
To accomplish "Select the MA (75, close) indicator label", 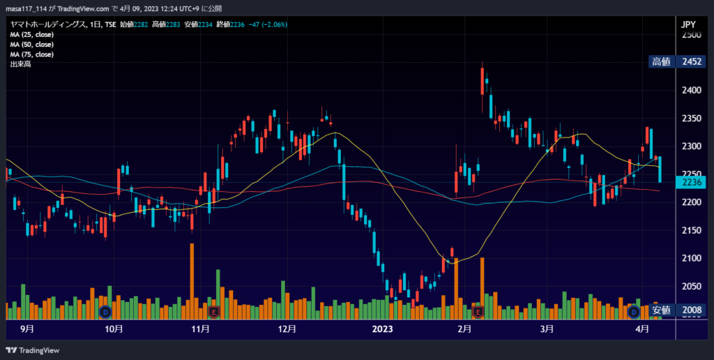I will click(x=32, y=54).
